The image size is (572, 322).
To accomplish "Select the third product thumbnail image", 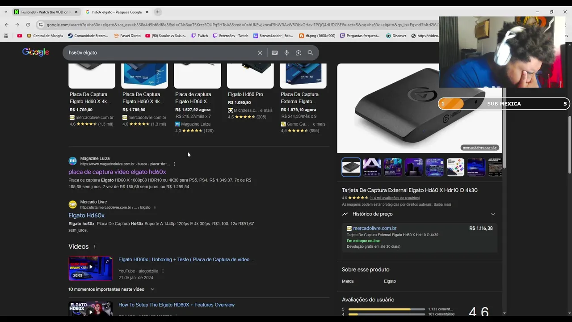I will coord(393,167).
